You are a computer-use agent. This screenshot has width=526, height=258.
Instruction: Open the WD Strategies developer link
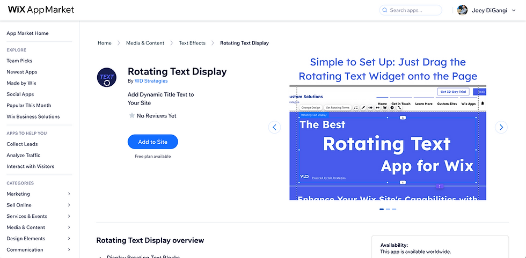click(x=151, y=81)
